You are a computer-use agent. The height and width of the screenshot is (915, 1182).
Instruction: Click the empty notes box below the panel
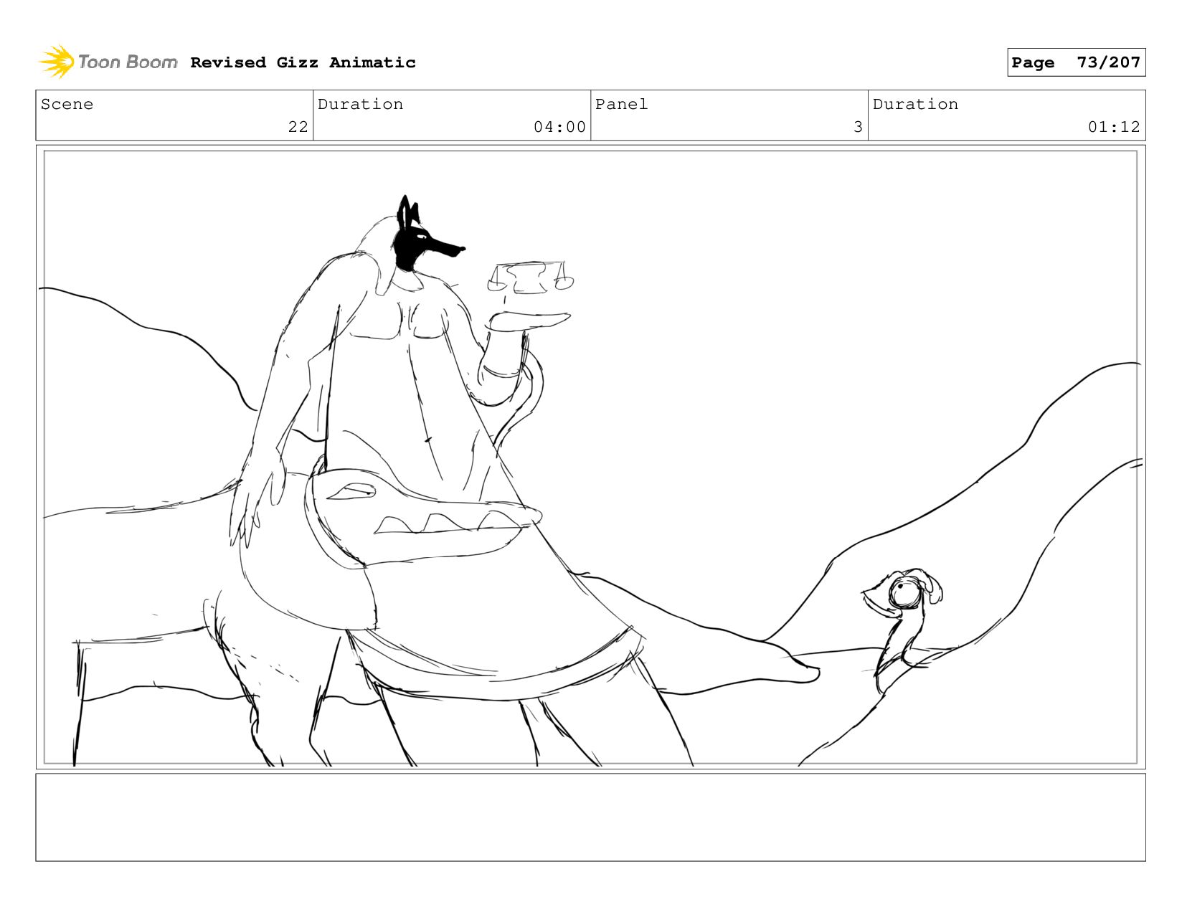tap(590, 817)
